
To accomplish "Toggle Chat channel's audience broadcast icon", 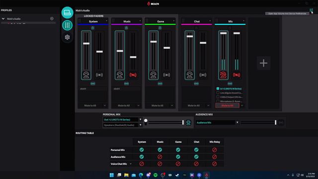I will 203,75.
